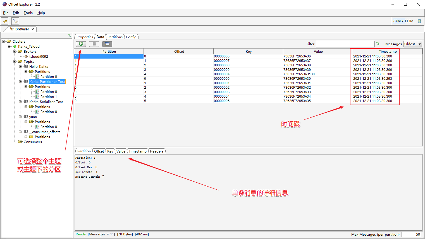Select the Topics folder
Image resolution: width=425 pixels, height=239 pixels.
29,61
